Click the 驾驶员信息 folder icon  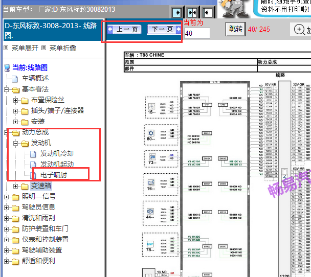coord(15,207)
